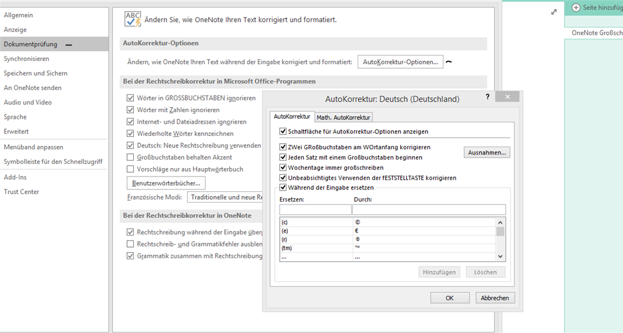
Task: Click the Löschen button
Action: tap(485, 272)
